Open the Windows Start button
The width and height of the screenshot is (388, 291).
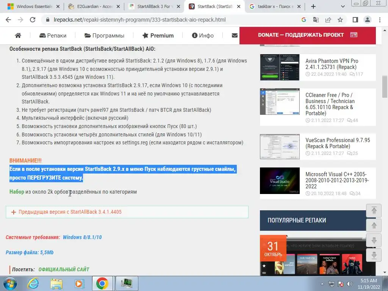click(10, 283)
